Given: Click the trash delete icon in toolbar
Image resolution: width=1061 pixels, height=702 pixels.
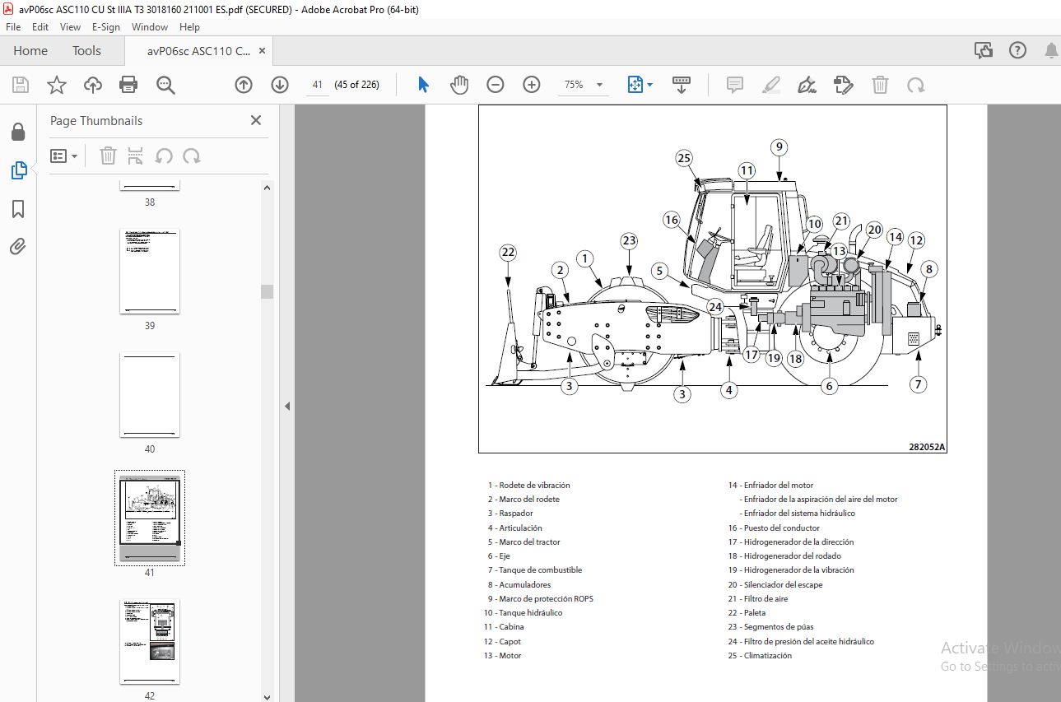Looking at the screenshot, I should click(880, 85).
